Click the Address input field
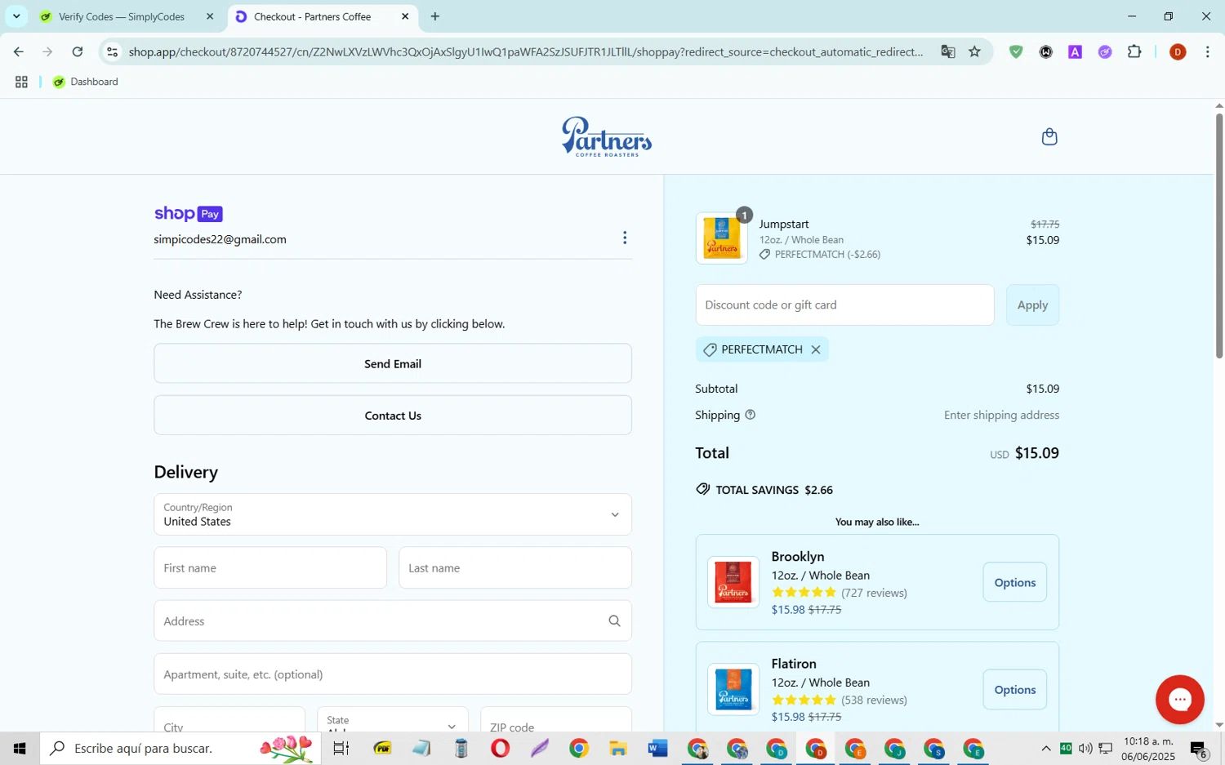1225x765 pixels. click(393, 621)
